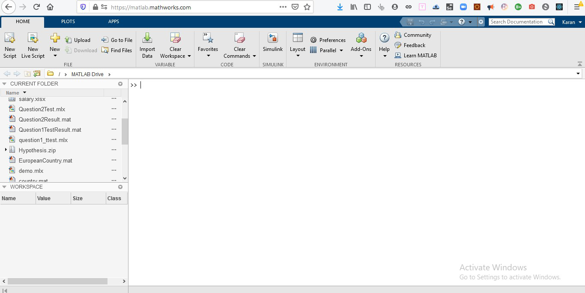The width and height of the screenshot is (585, 293).
Task: Click the Workspace horizontal scrollbar
Action: click(57, 281)
